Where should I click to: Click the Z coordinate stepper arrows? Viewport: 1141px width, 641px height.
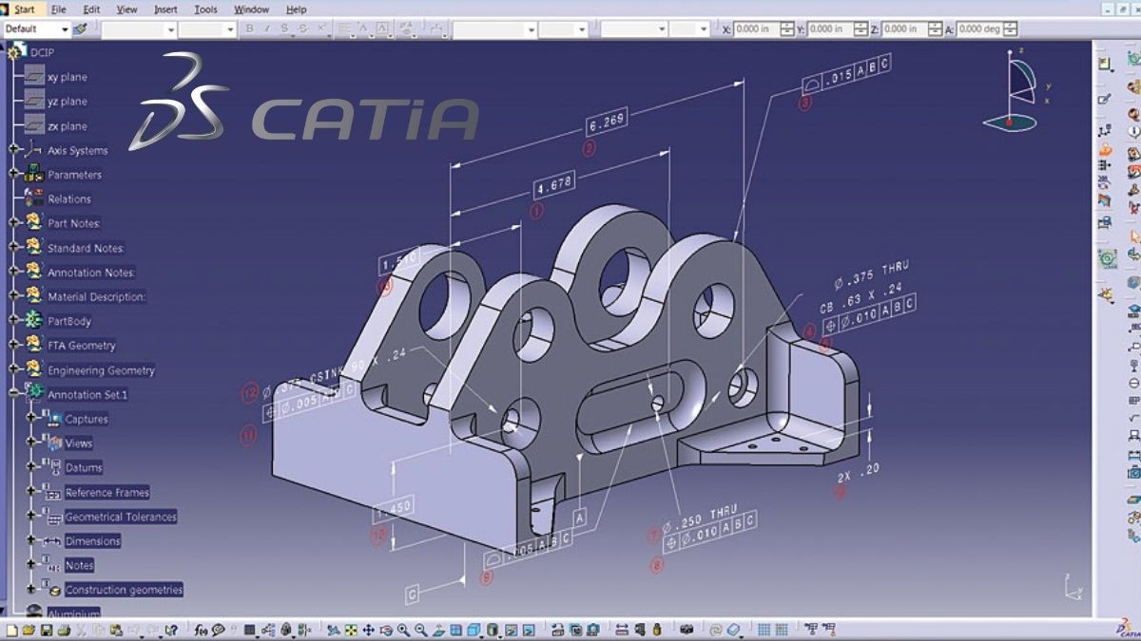pyautogui.click(x=935, y=28)
